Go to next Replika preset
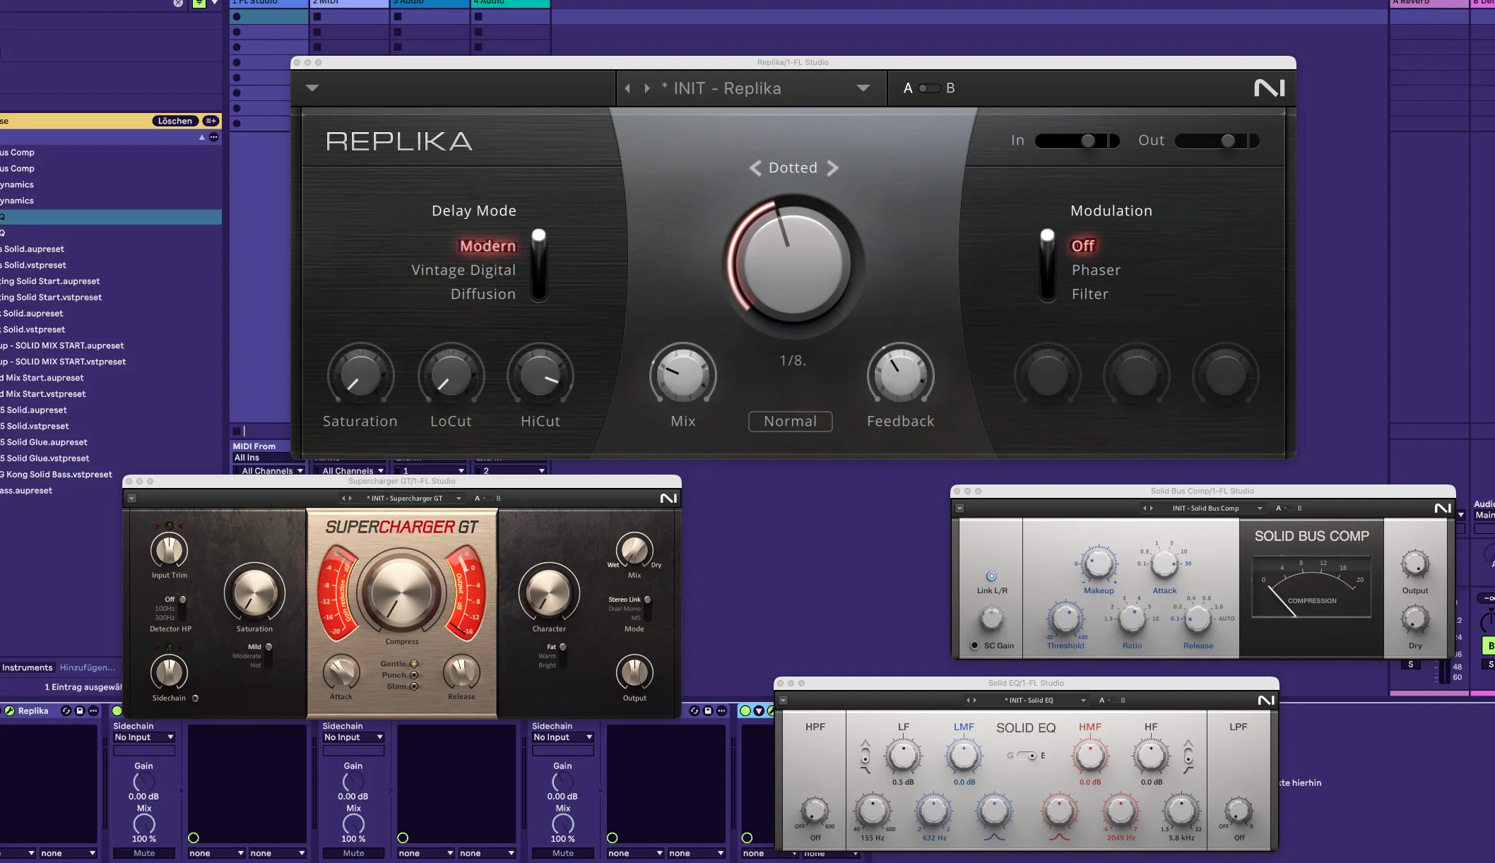This screenshot has height=863, width=1495. [x=646, y=88]
